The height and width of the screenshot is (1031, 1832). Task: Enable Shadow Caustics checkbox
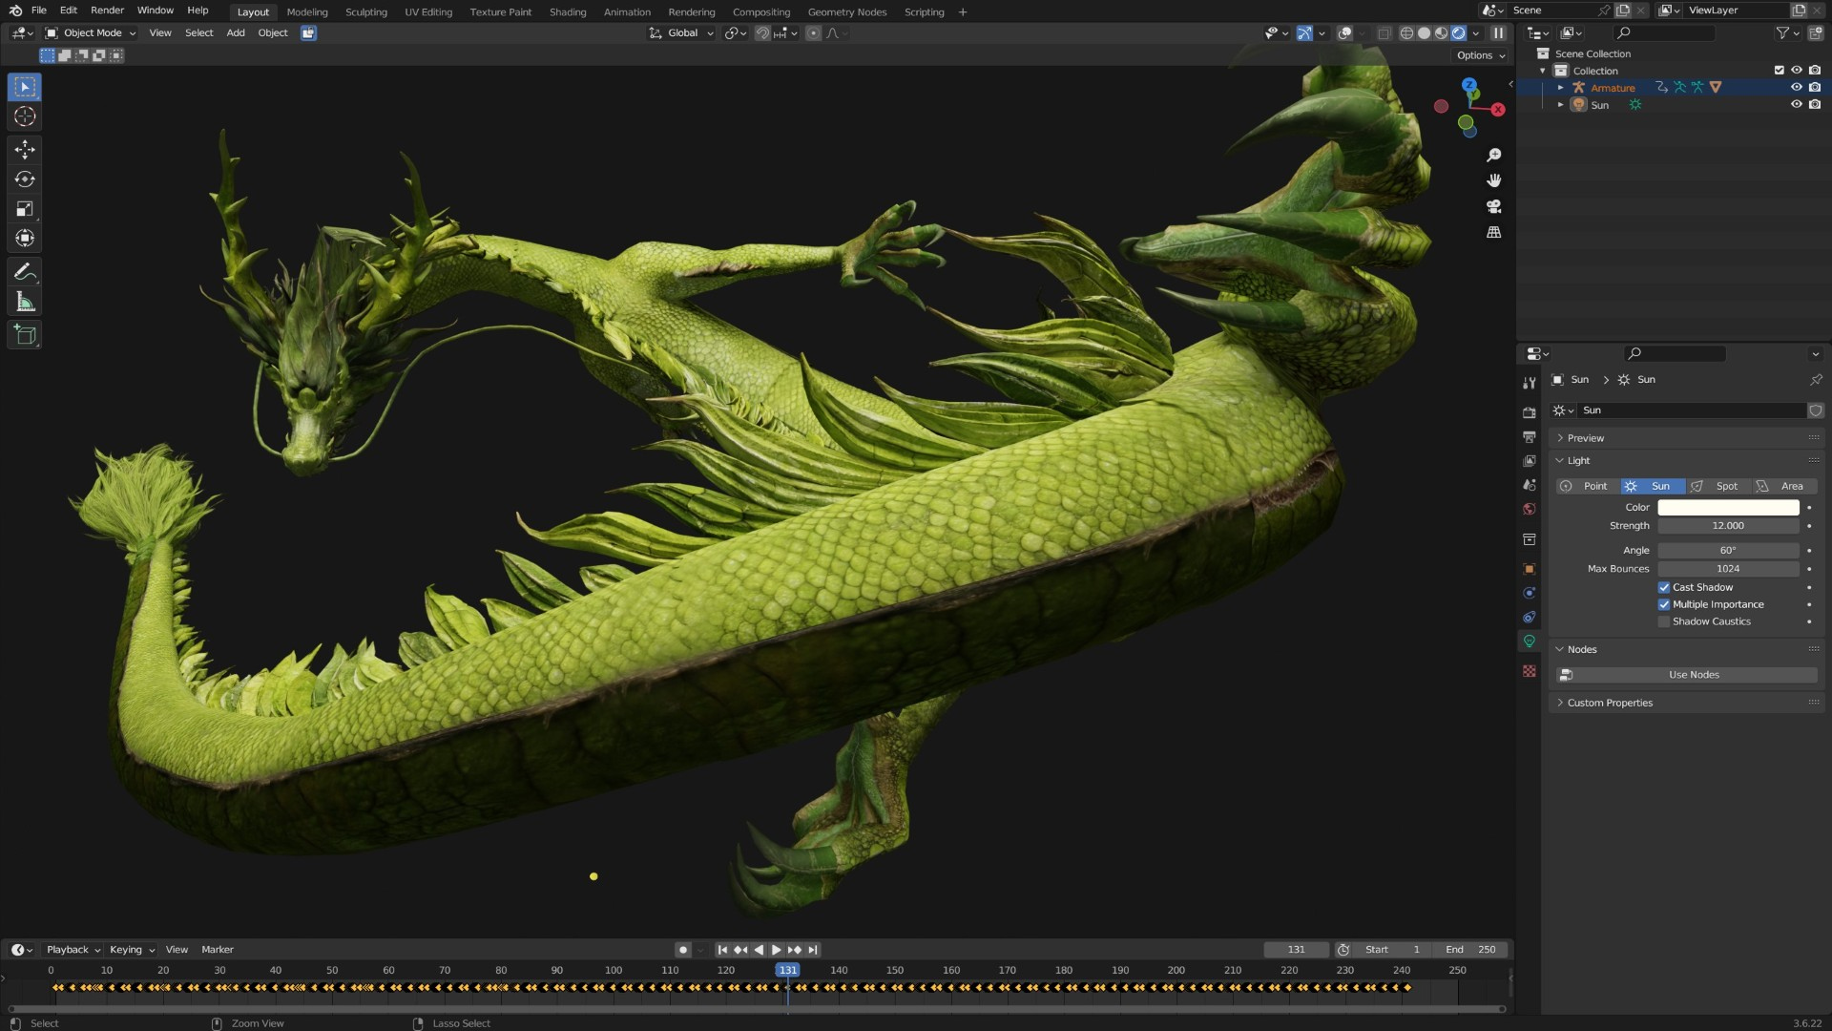(x=1664, y=621)
